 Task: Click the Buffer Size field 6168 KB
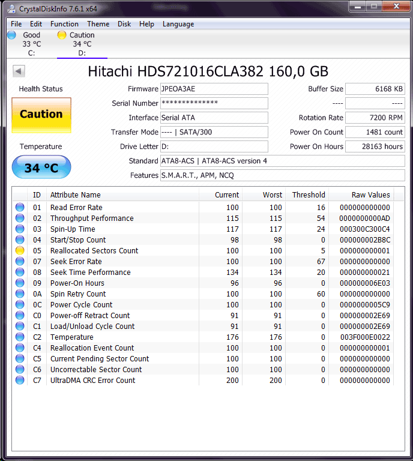(375, 89)
